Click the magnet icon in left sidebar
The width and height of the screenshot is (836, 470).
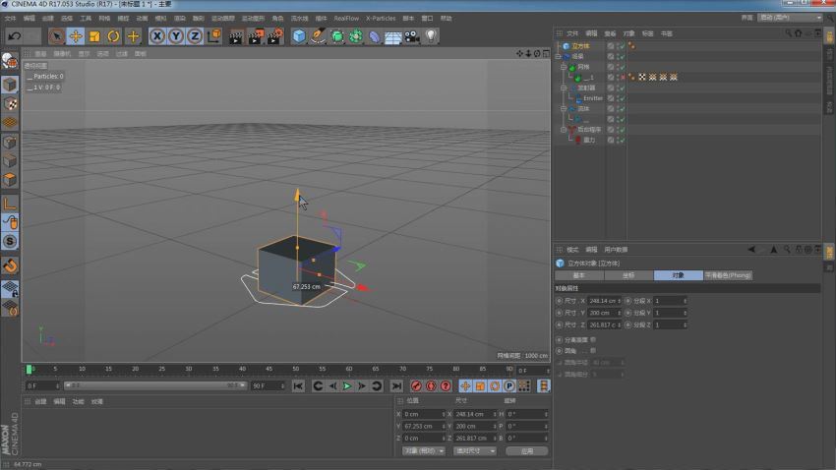pos(10,264)
